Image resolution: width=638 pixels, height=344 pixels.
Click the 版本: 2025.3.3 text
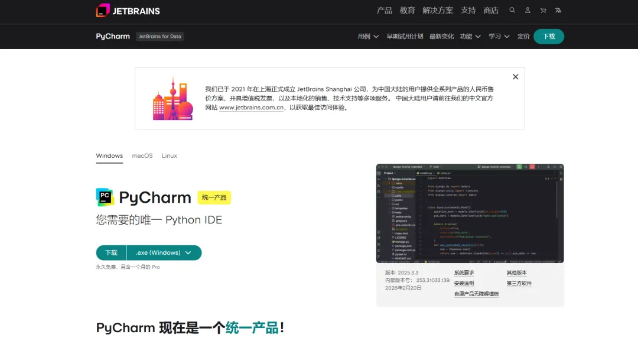click(402, 272)
